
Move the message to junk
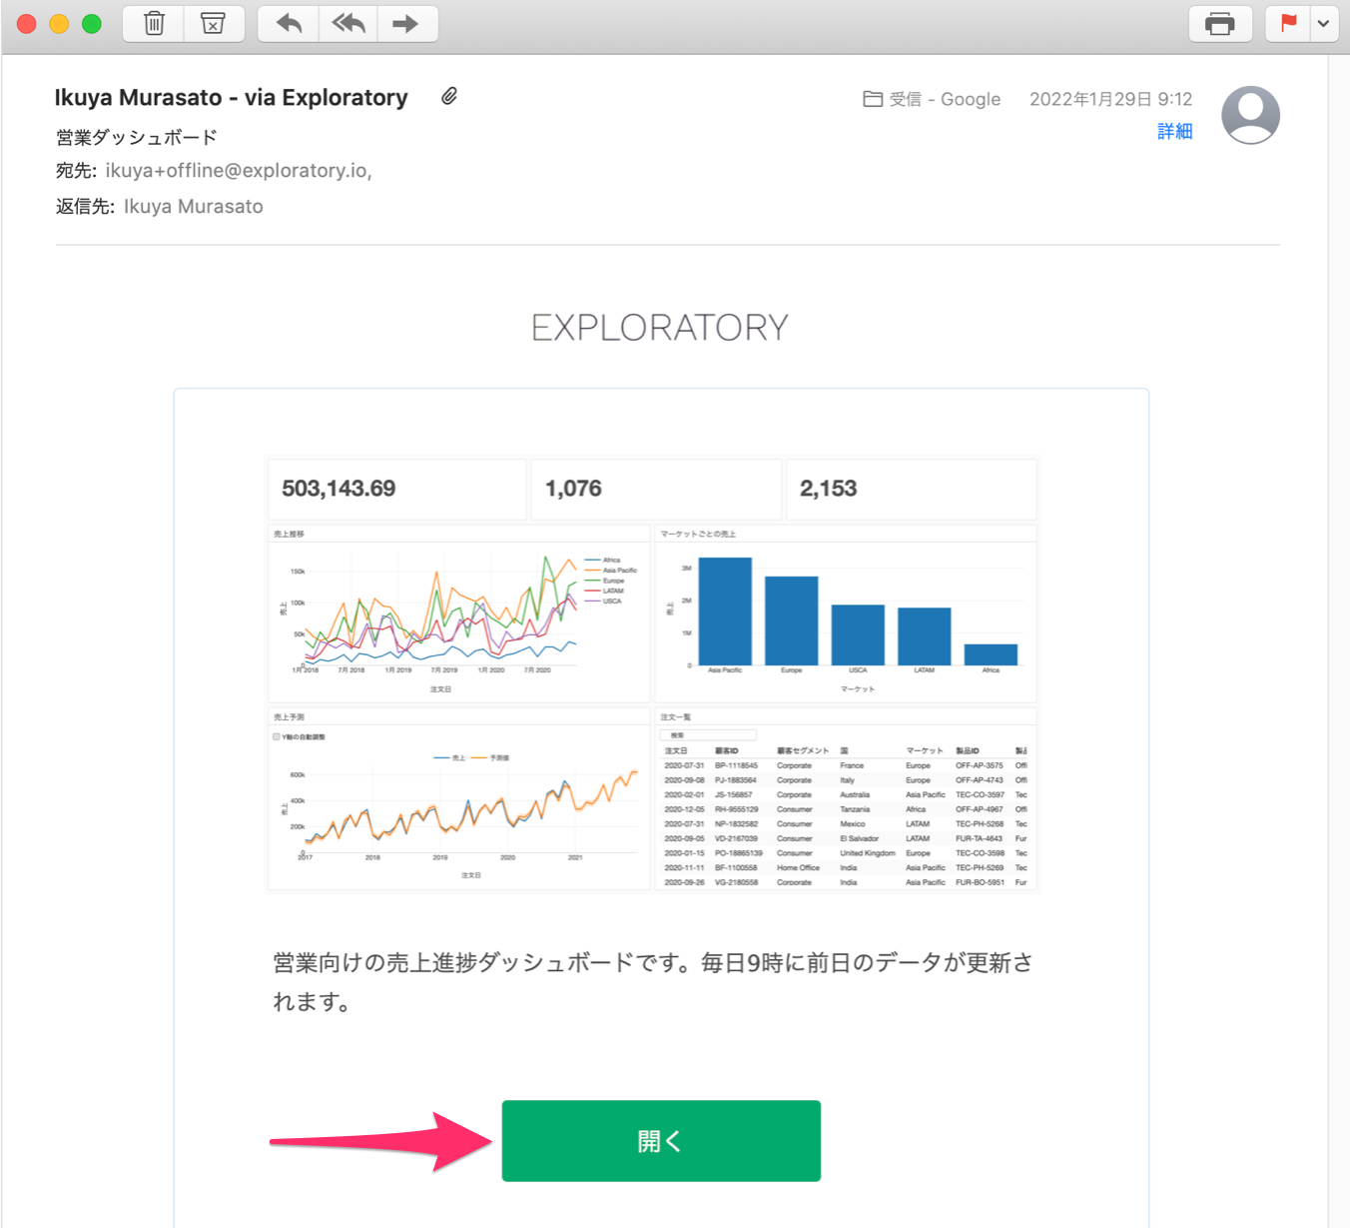(x=214, y=23)
